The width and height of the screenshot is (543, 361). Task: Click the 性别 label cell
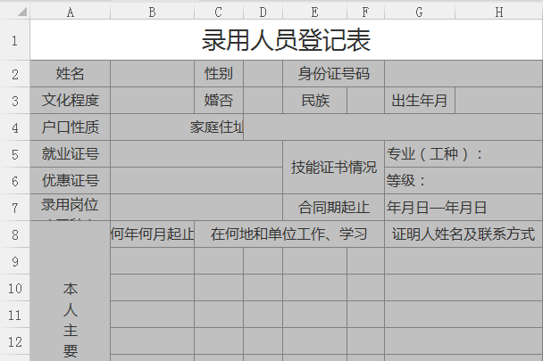[x=219, y=73]
